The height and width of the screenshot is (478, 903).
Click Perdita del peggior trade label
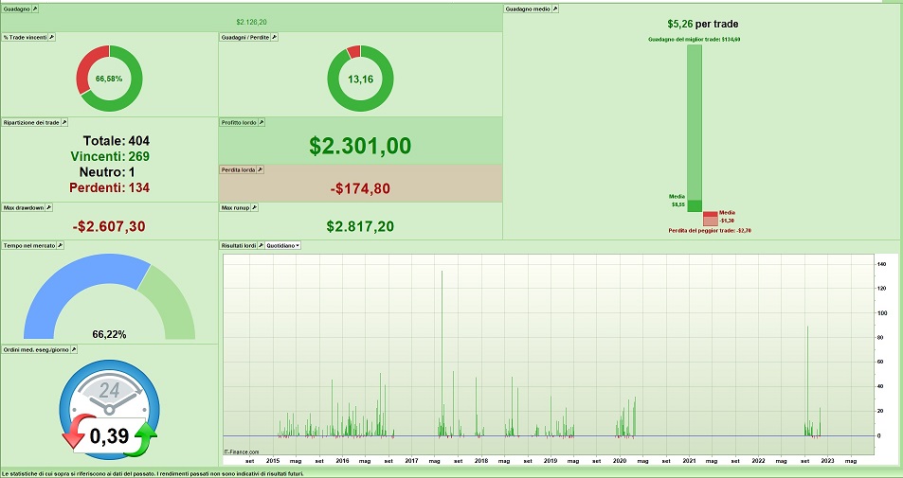click(710, 231)
